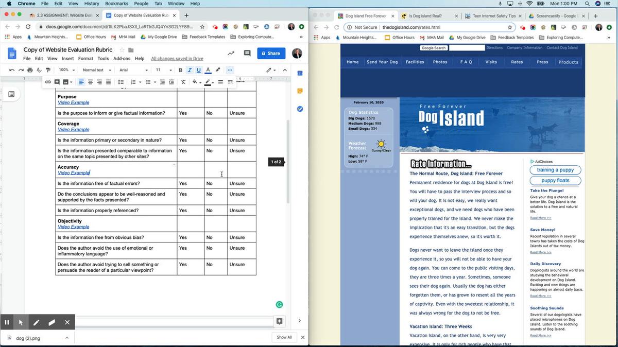Open the table border color pencil
Viewport: 618px width, 347px height.
209,82
